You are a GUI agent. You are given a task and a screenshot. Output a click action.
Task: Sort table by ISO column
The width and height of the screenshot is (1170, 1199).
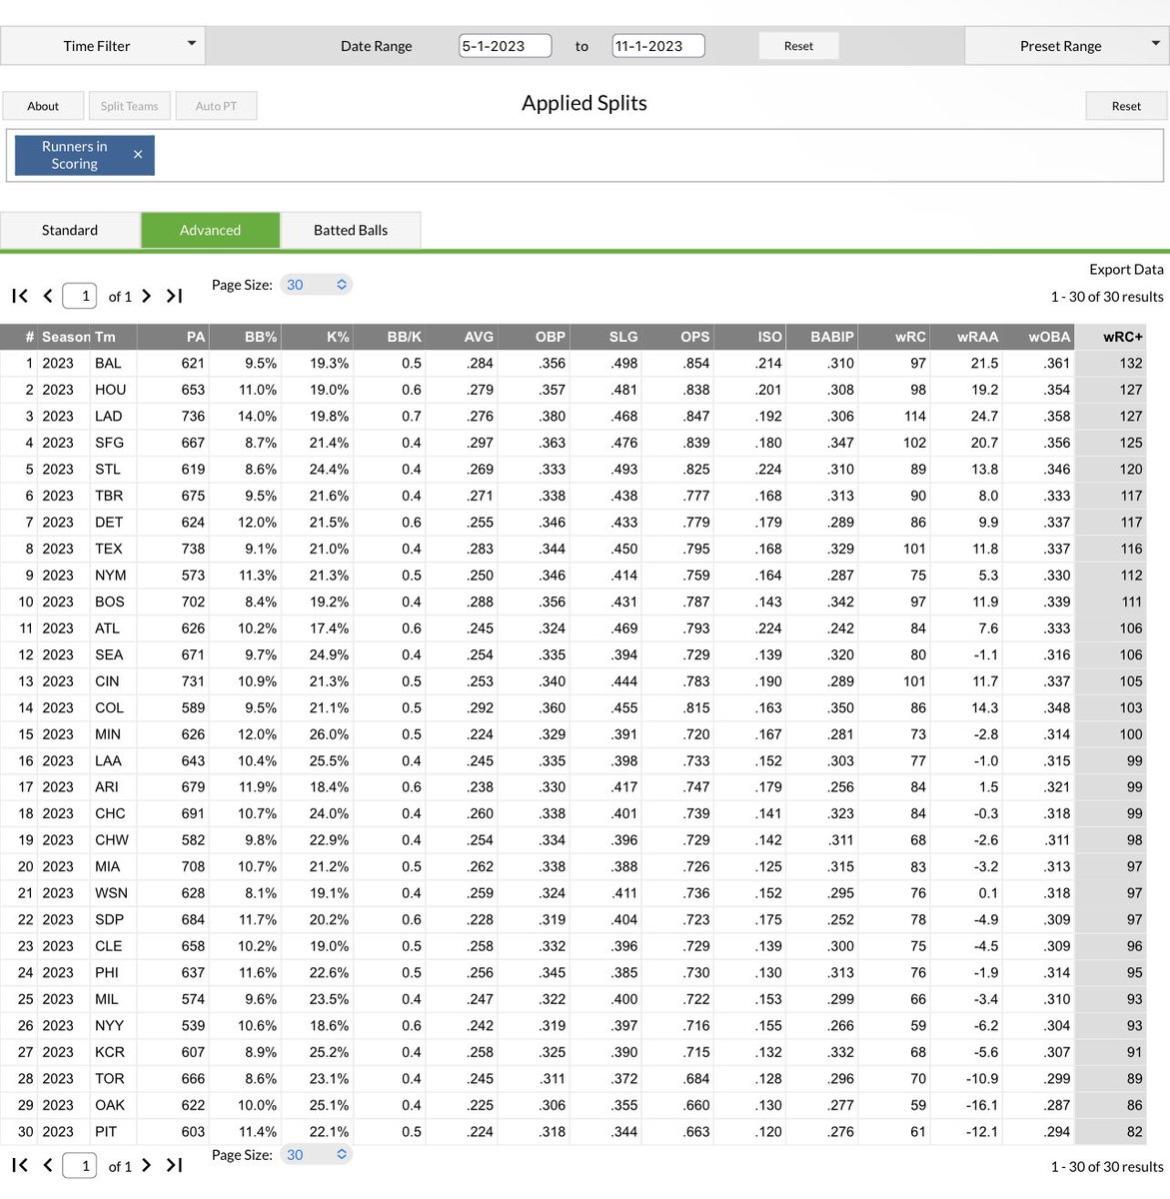pyautogui.click(x=751, y=337)
